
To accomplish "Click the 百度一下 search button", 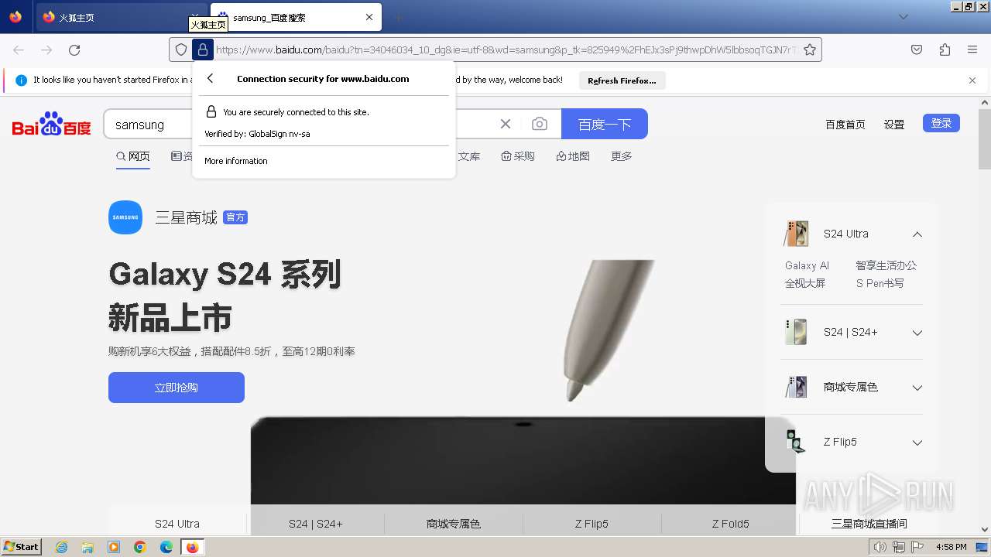I will [605, 124].
